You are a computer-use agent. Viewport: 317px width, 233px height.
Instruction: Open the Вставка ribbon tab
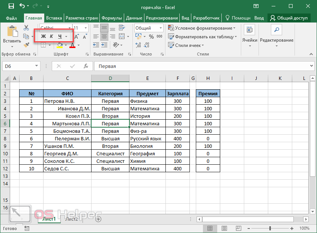[54, 18]
